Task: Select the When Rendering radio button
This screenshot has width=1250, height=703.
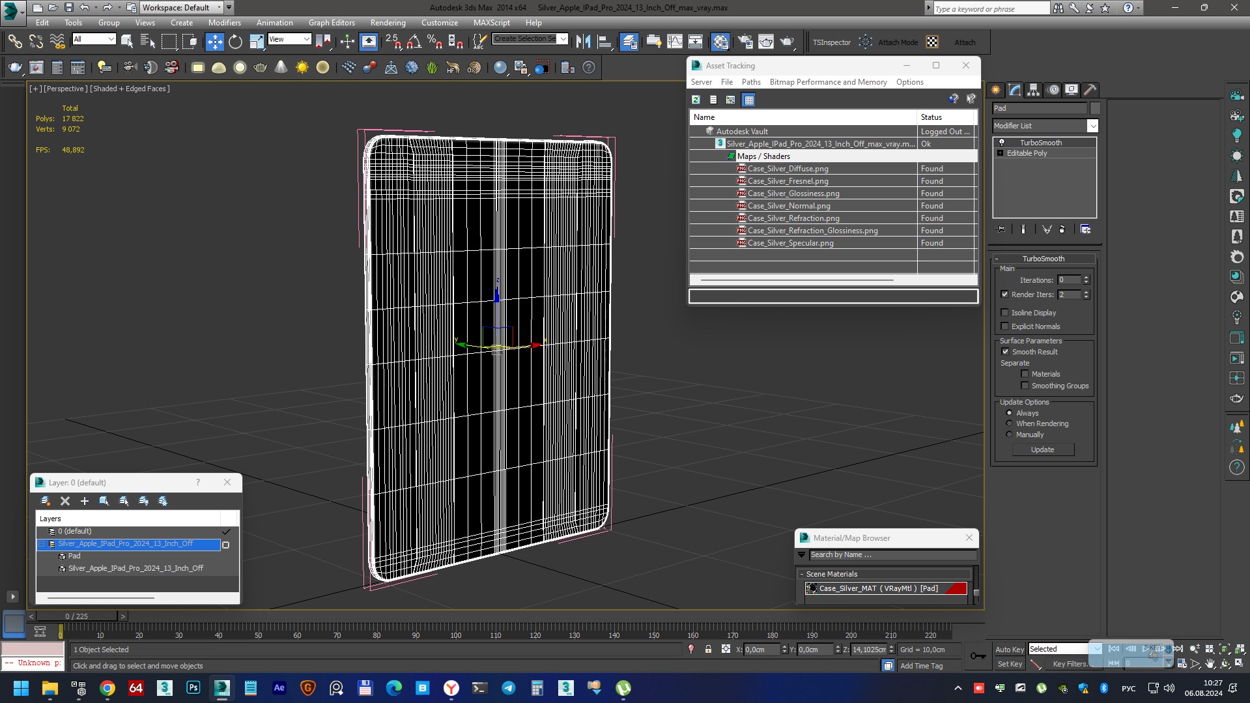Action: point(1010,423)
